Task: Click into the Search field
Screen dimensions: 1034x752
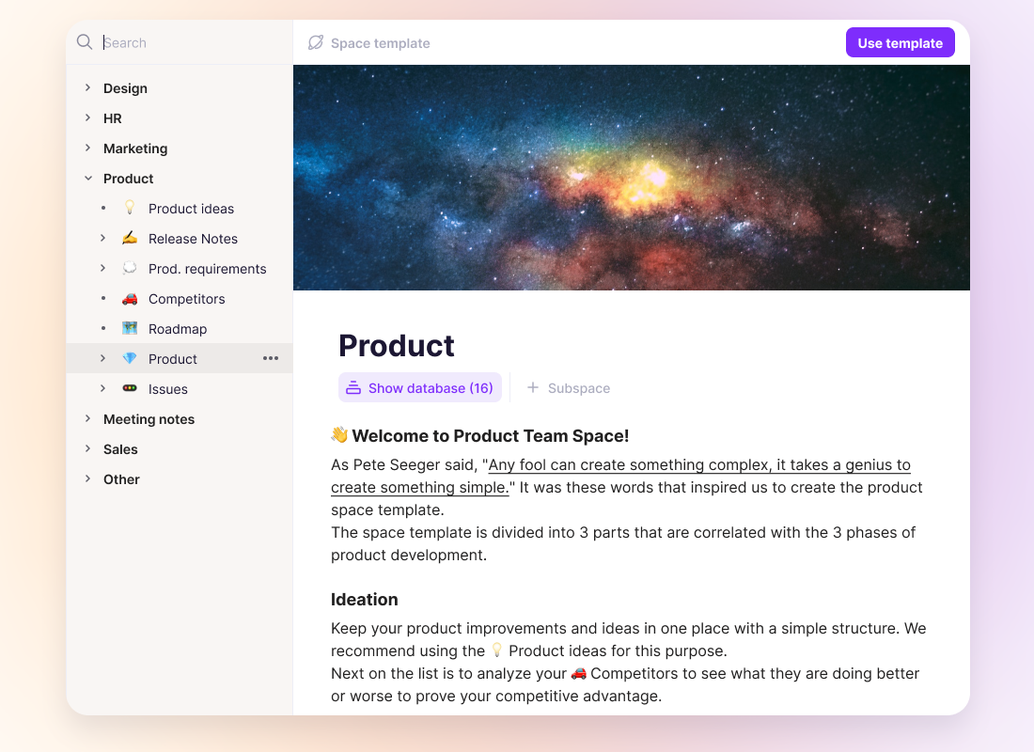Action: 188,42
